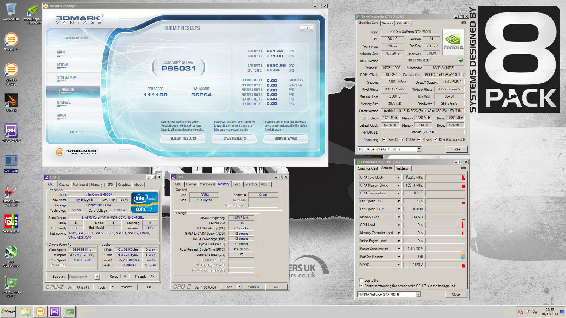Click the Windows Start button

(x=8, y=312)
